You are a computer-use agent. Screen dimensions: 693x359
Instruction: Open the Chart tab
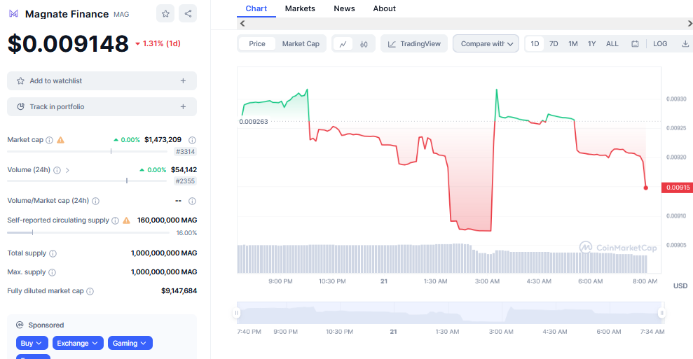tap(256, 8)
